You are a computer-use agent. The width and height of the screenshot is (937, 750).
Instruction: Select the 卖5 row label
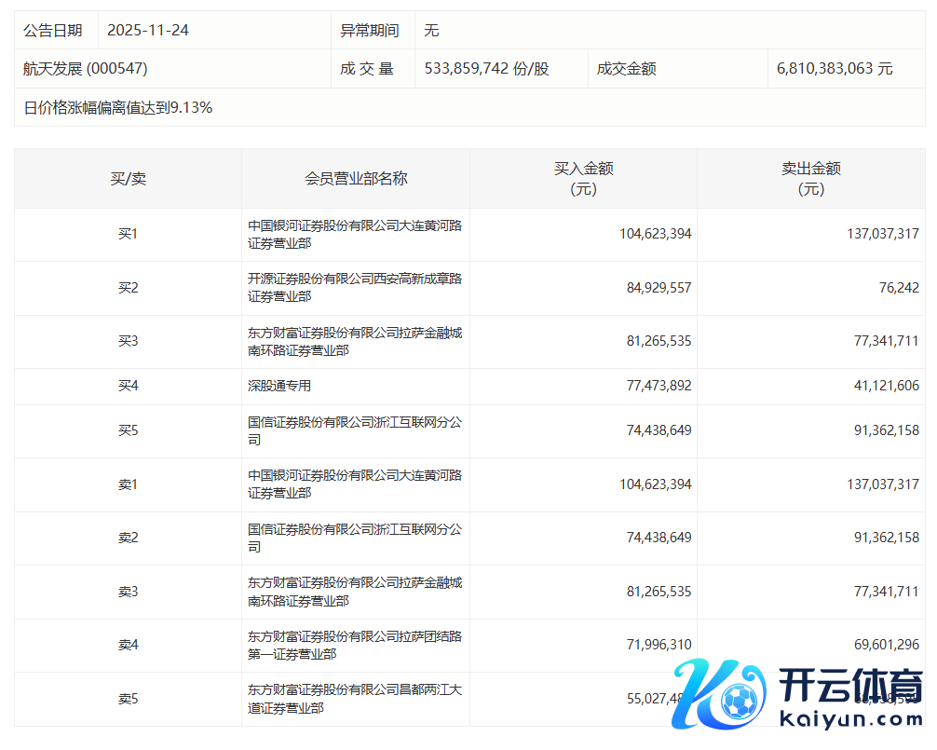(x=128, y=699)
